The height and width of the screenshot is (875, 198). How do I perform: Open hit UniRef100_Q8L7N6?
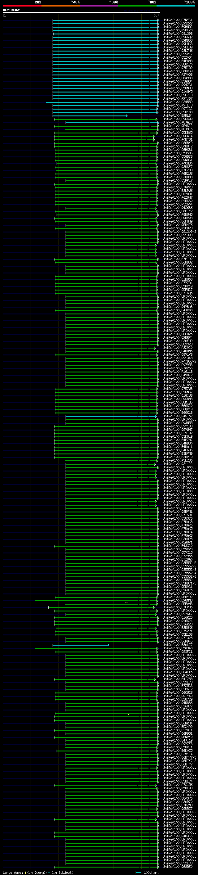pyautogui.click(x=177, y=51)
